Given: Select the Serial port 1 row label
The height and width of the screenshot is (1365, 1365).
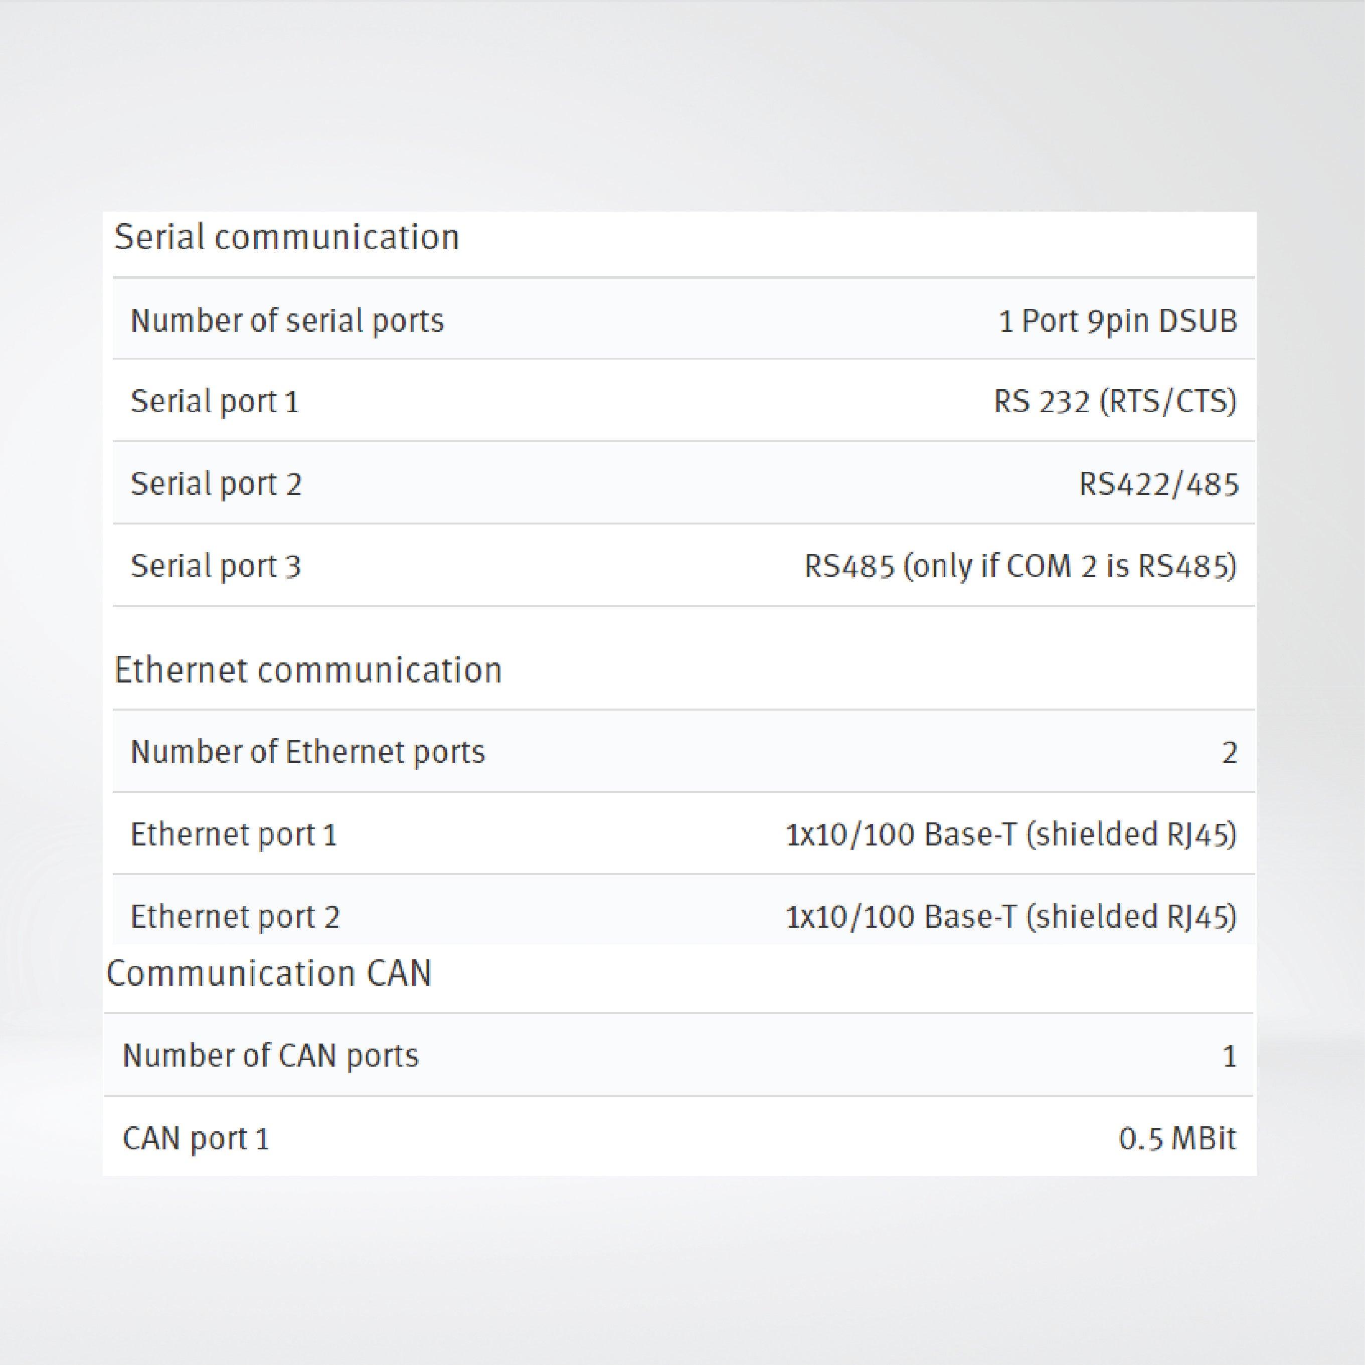Looking at the screenshot, I should 215,402.
